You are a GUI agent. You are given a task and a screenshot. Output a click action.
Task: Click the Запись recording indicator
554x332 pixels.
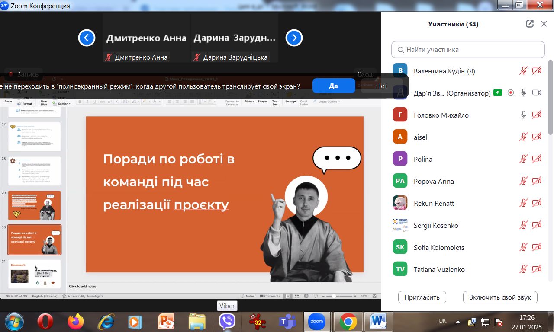pyautogui.click(x=24, y=74)
